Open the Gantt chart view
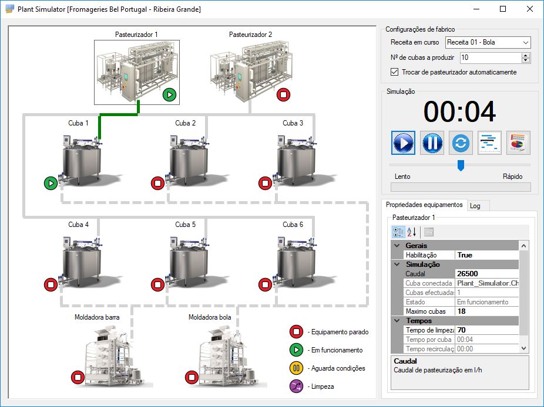This screenshot has height=407, width=544. pyautogui.click(x=489, y=143)
